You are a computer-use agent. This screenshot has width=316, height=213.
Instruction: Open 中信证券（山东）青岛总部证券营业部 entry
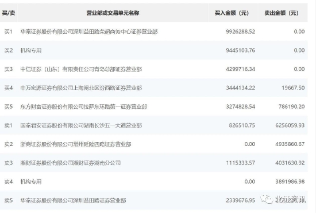pos(81,69)
